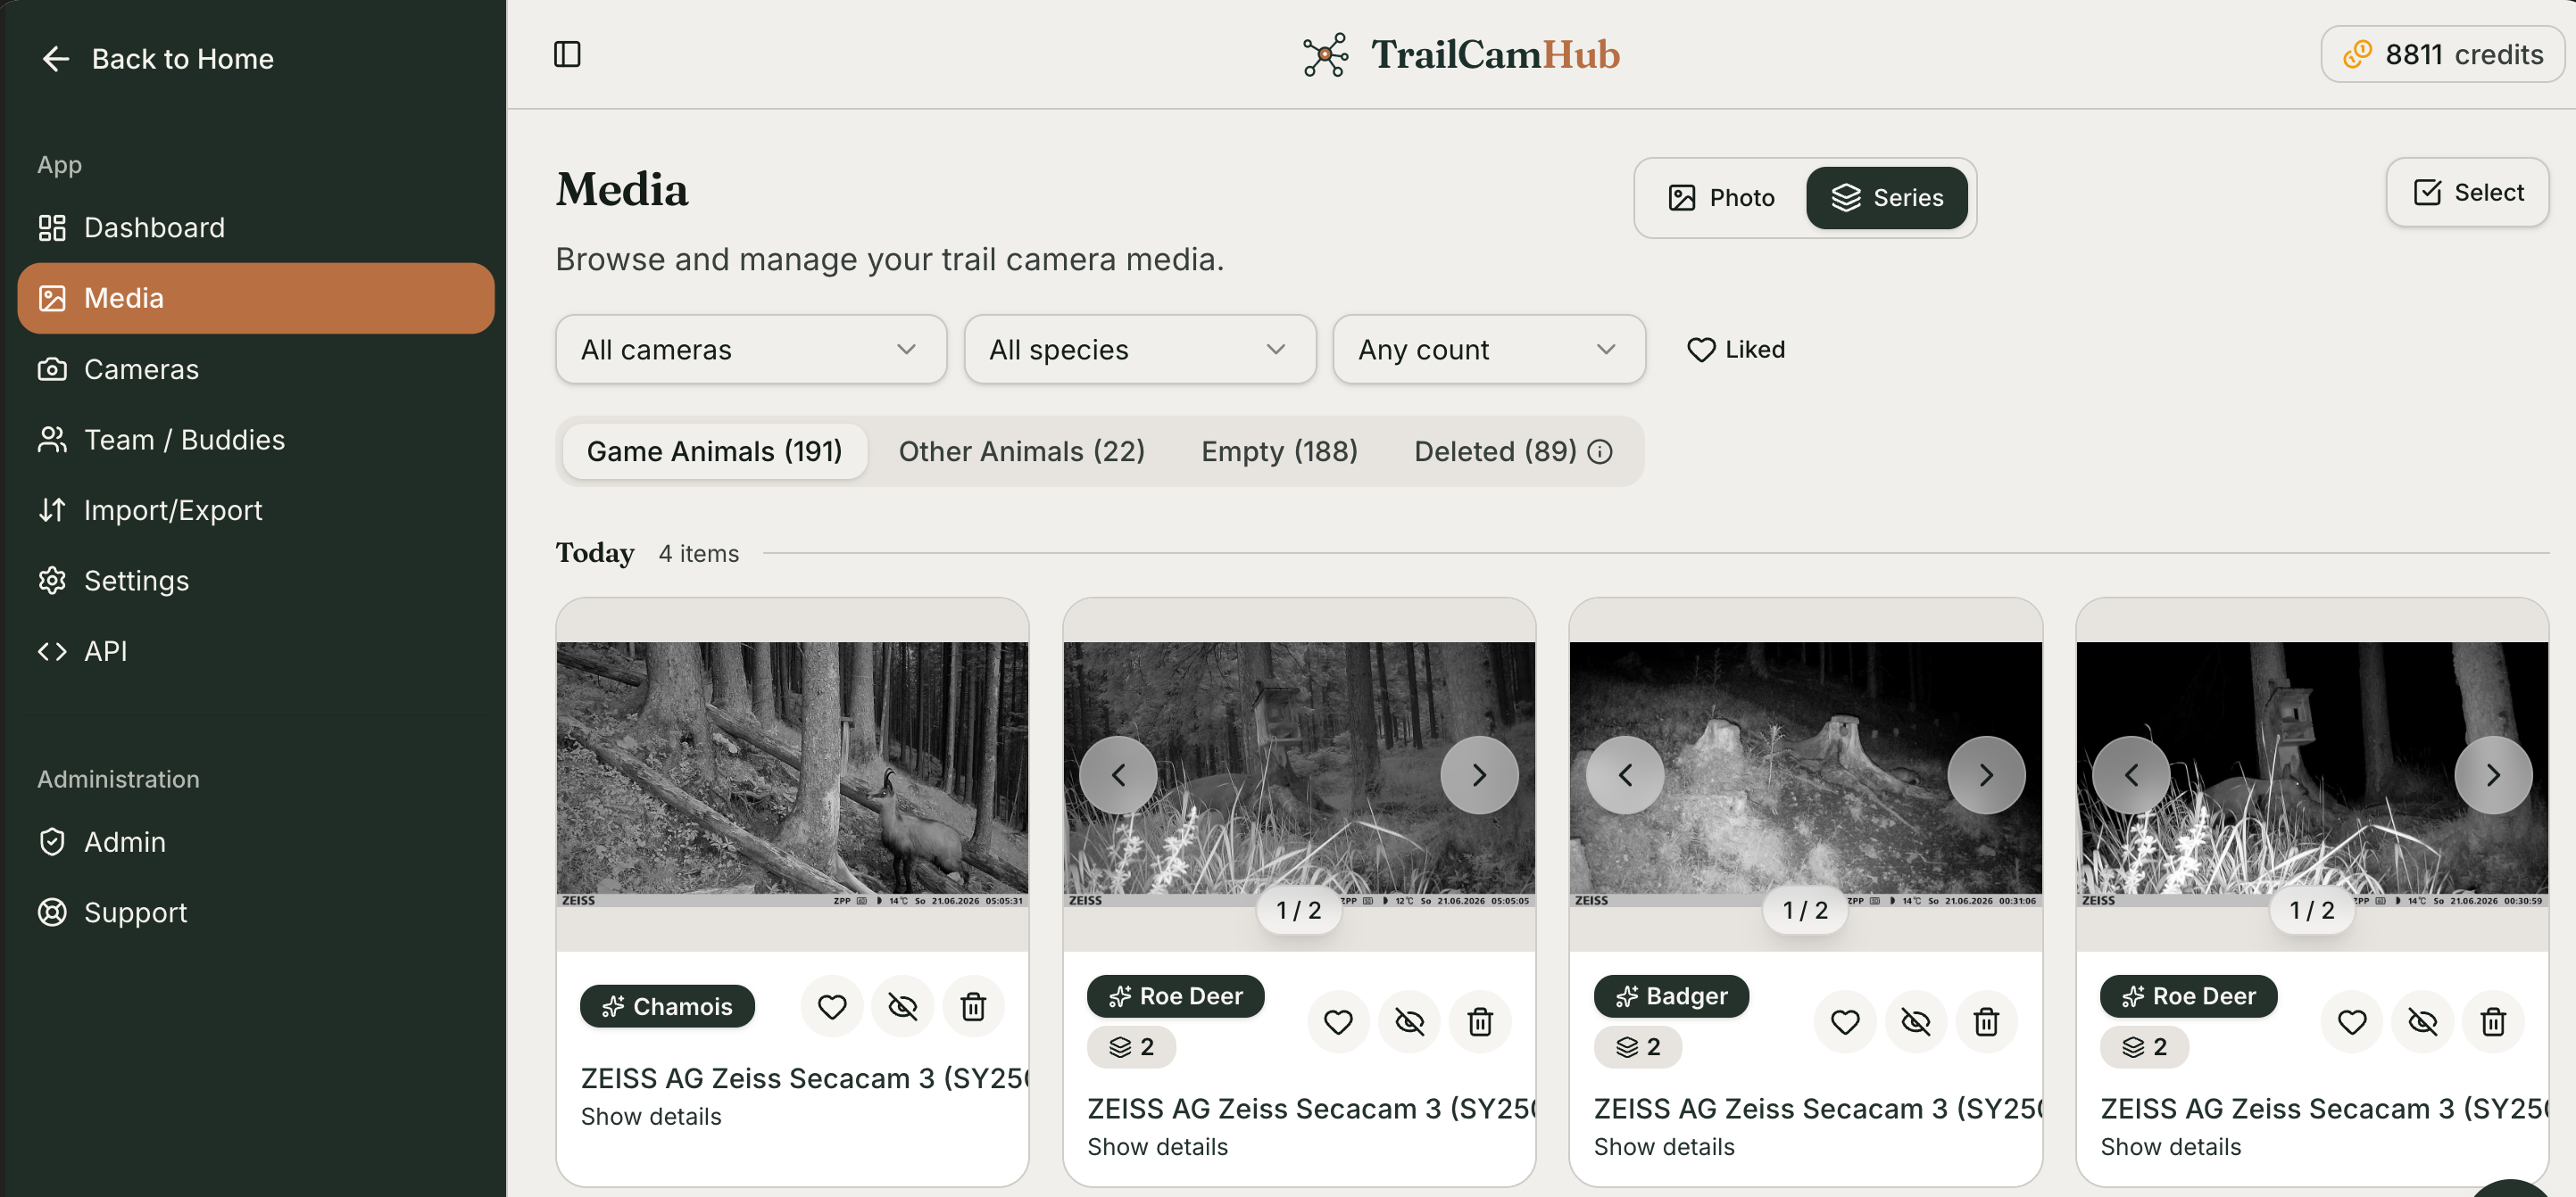
Task: Click the Badger species tag
Action: point(1671,995)
